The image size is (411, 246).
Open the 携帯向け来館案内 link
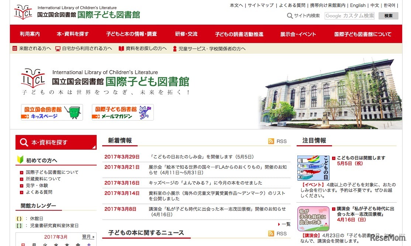pyautogui.click(x=328, y=5)
